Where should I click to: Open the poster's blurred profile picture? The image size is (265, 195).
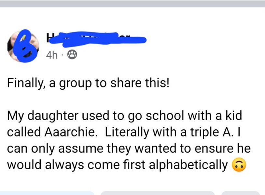[x=22, y=46]
